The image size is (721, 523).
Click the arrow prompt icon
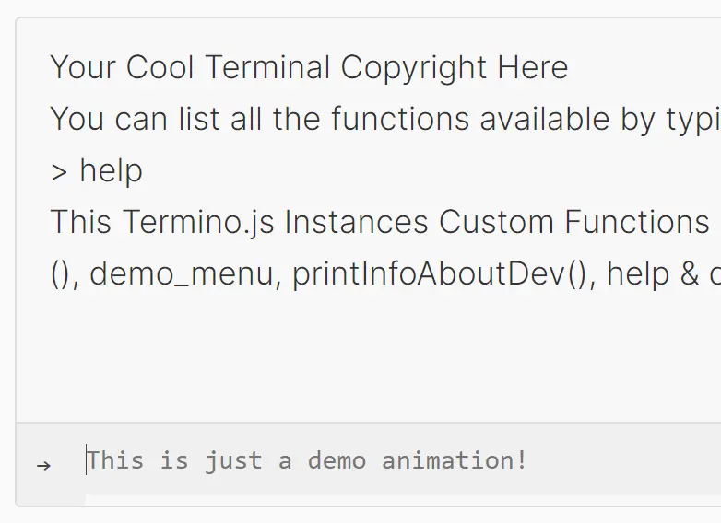[43, 466]
